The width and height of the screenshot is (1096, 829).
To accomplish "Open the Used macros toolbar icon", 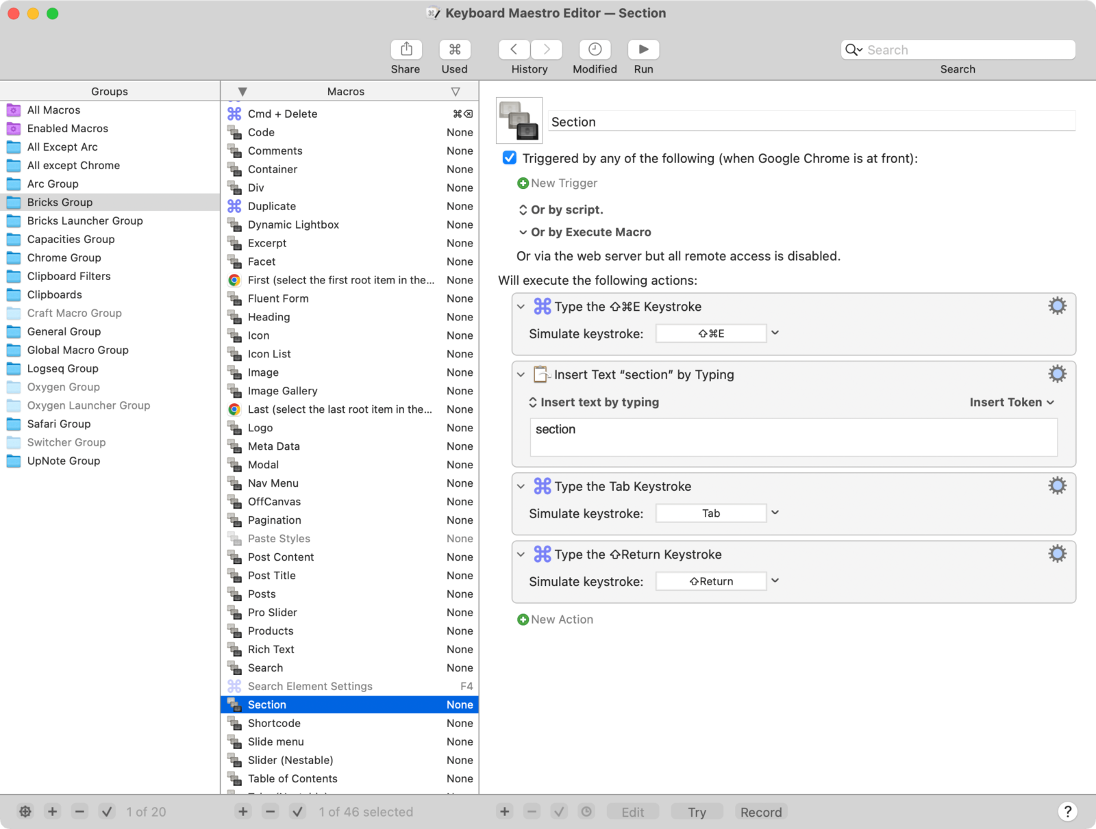I will pos(454,50).
